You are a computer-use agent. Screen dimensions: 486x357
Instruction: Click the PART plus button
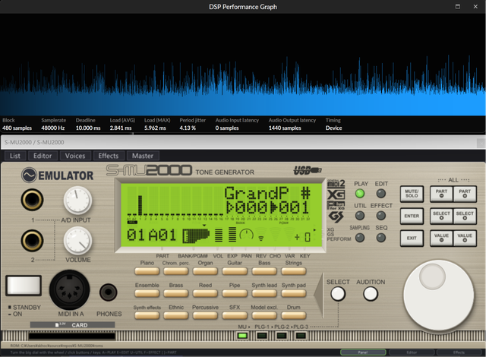pyautogui.click(x=465, y=194)
